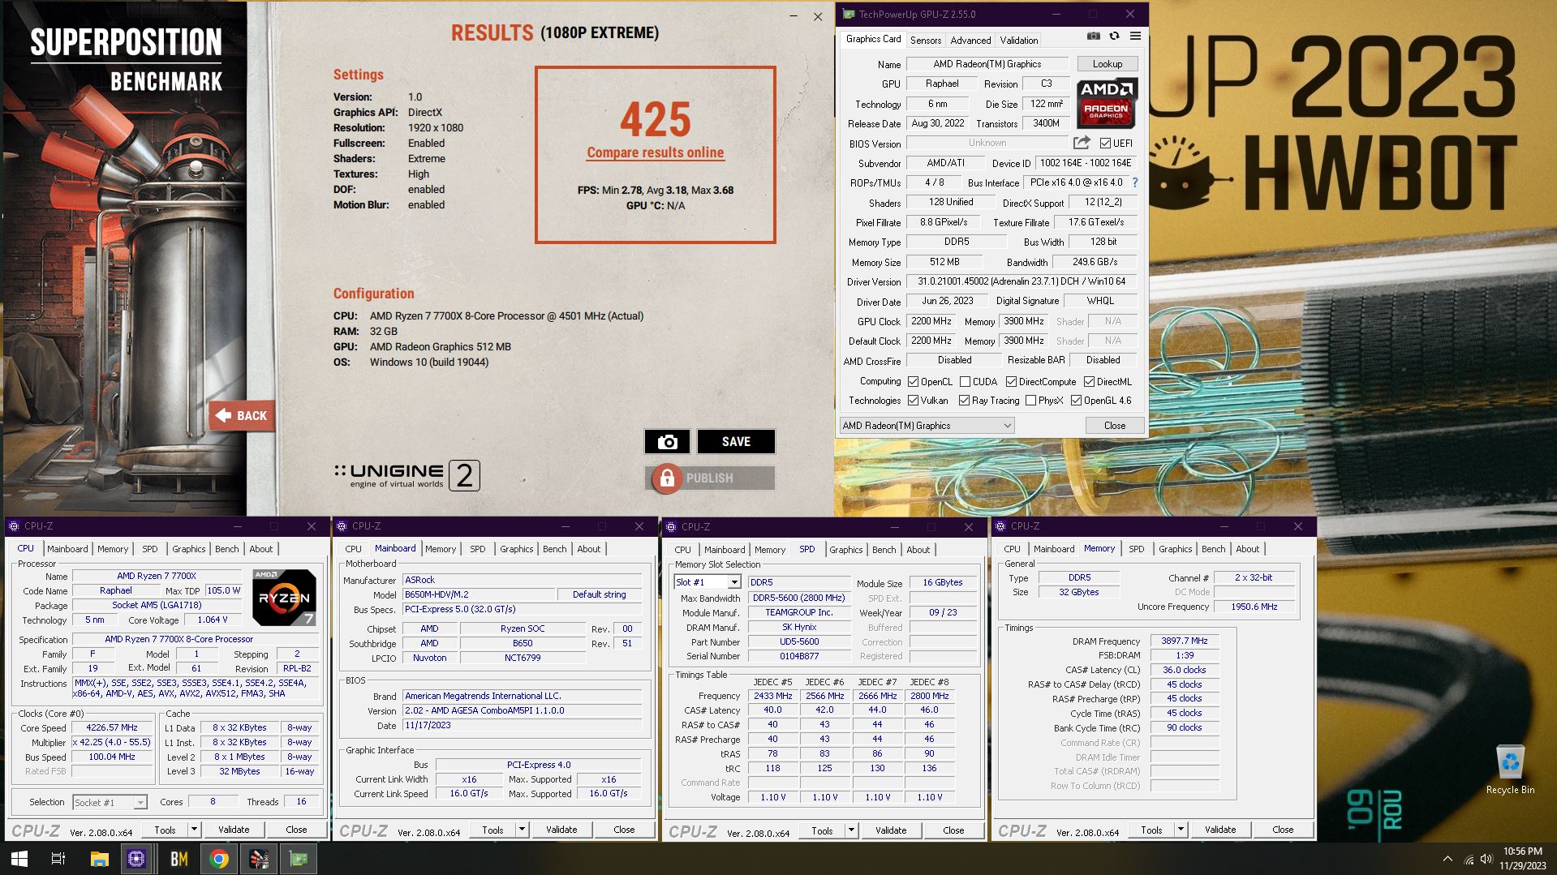Toggle the OpenCL checkbox in GPU-Z

[913, 381]
